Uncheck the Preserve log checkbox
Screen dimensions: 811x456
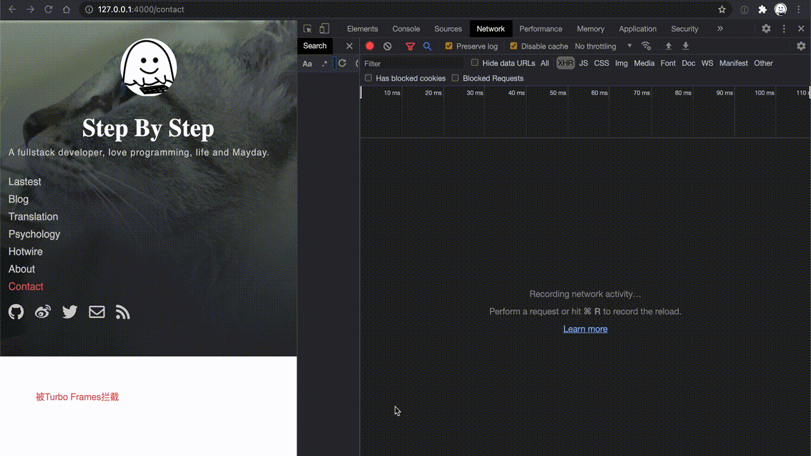(x=449, y=46)
